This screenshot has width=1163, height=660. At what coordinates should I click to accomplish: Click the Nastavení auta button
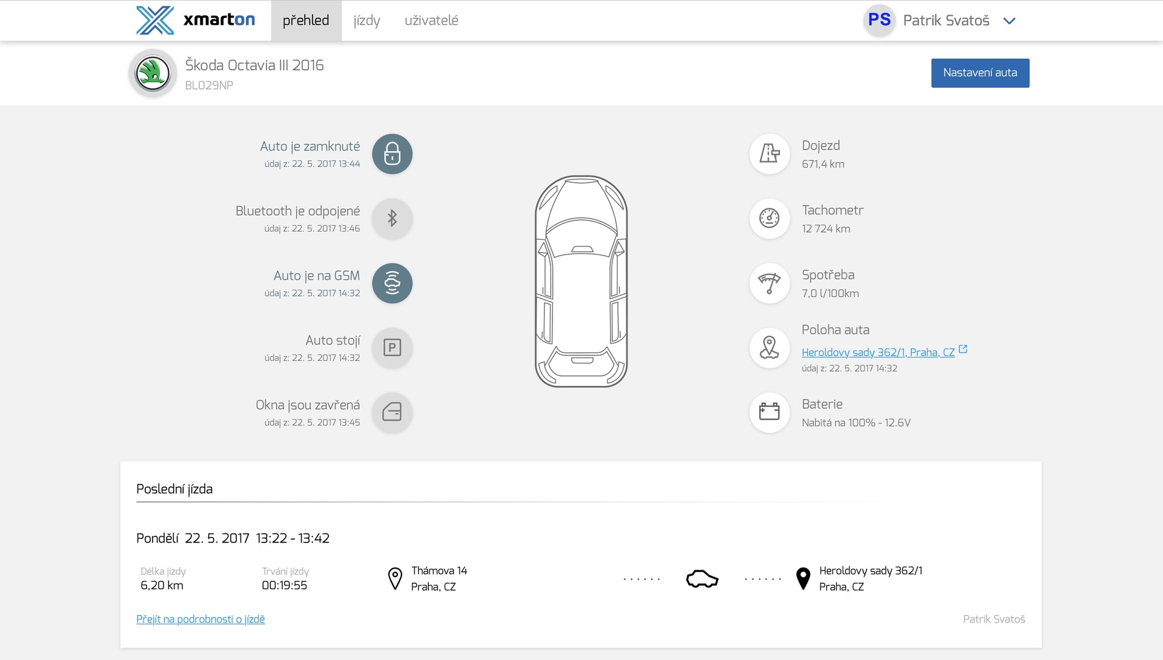point(979,73)
